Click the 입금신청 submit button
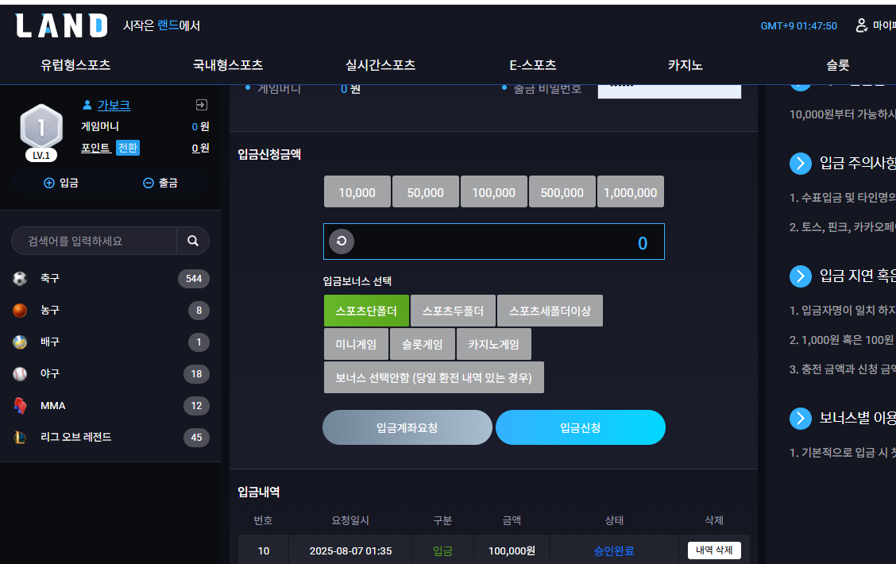The width and height of the screenshot is (896, 564). coord(581,427)
